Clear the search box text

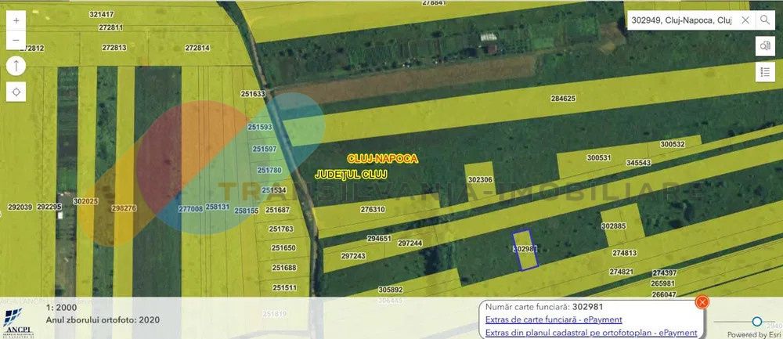745,20
